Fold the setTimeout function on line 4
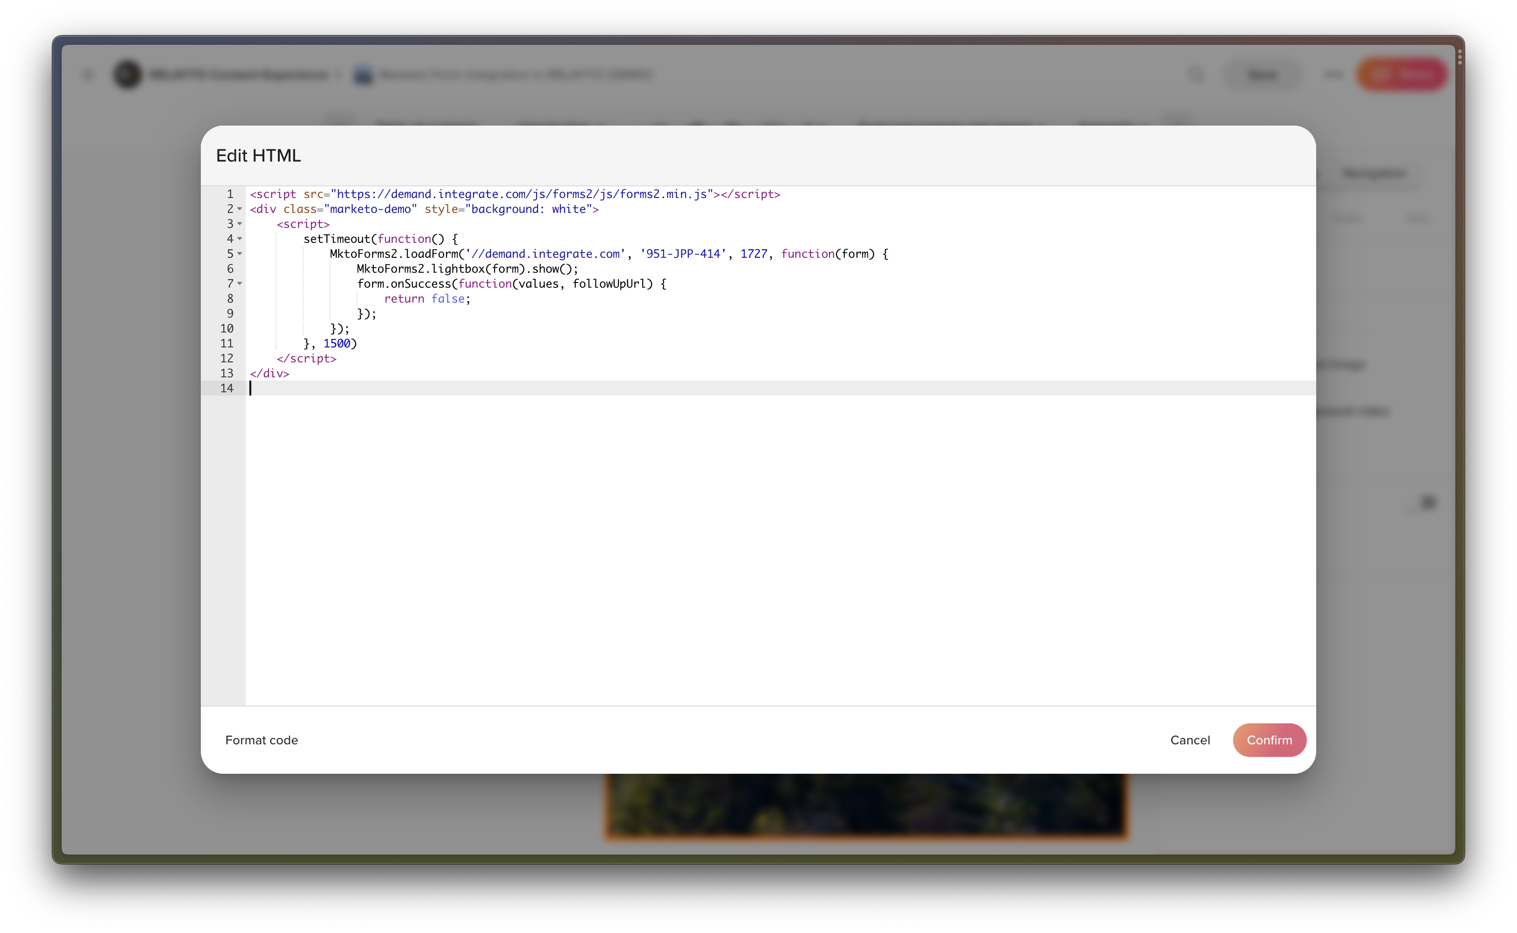Image resolution: width=1517 pixels, height=933 pixels. [240, 239]
